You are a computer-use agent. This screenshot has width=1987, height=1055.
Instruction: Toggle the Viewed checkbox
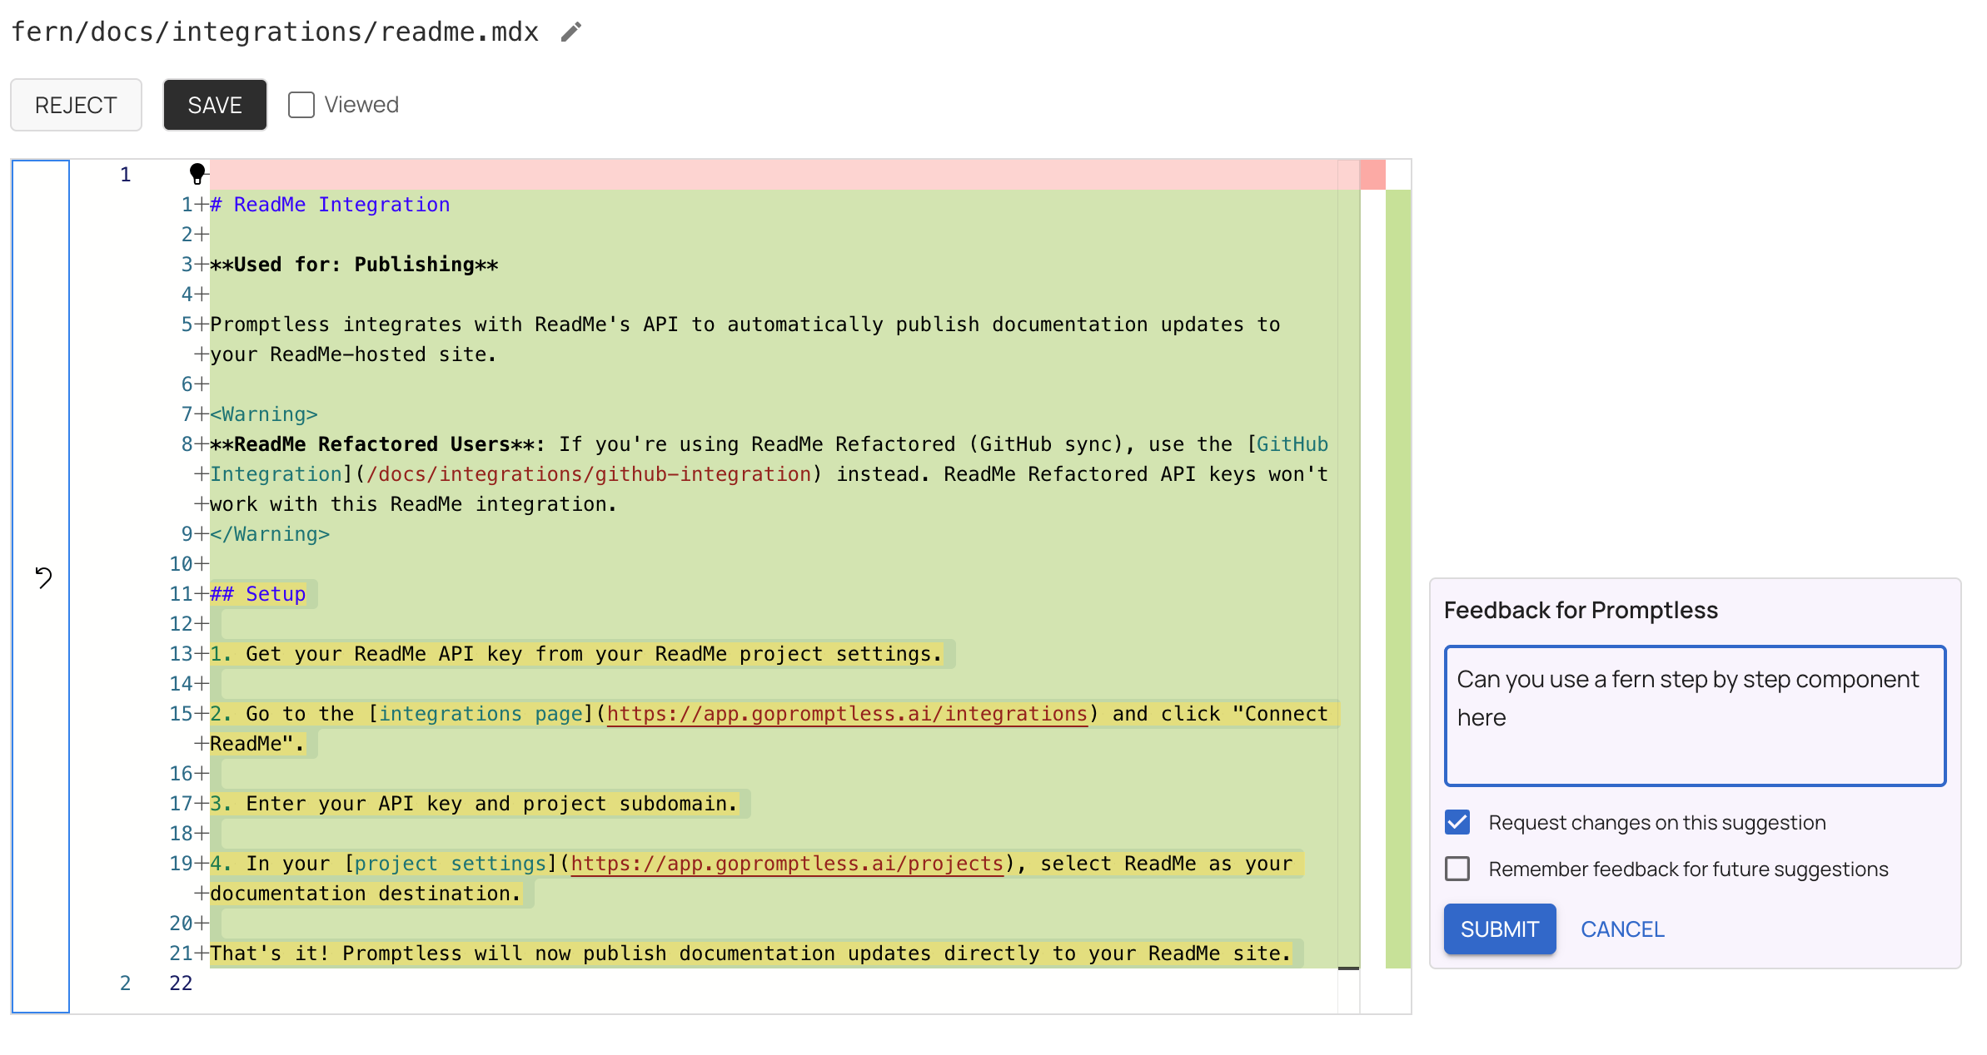[x=301, y=105]
